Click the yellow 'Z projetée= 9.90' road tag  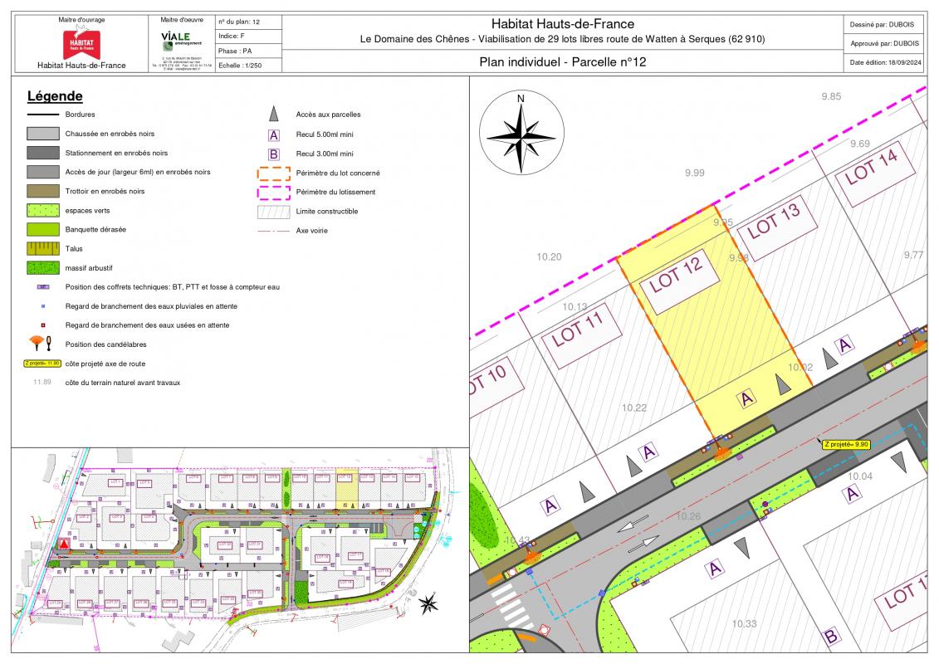(x=845, y=445)
